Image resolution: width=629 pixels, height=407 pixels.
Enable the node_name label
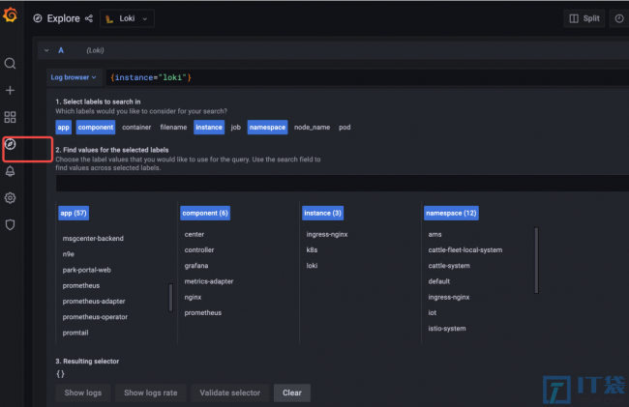(313, 128)
